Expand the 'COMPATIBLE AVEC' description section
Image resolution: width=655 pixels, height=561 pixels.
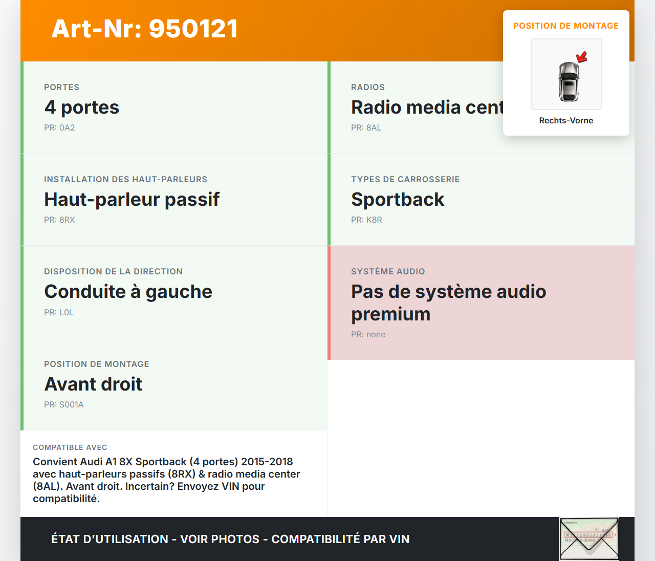coord(174,473)
